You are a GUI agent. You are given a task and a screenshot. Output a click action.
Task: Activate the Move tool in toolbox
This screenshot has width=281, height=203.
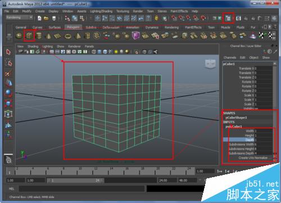click(8, 83)
